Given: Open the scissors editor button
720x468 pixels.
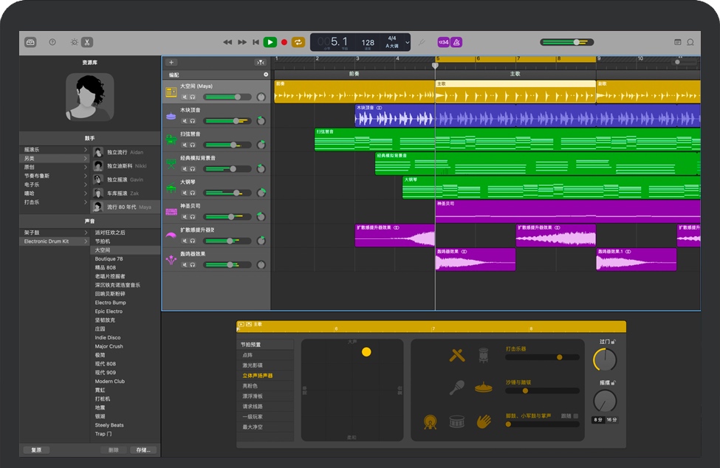Looking at the screenshot, I should tap(87, 43).
